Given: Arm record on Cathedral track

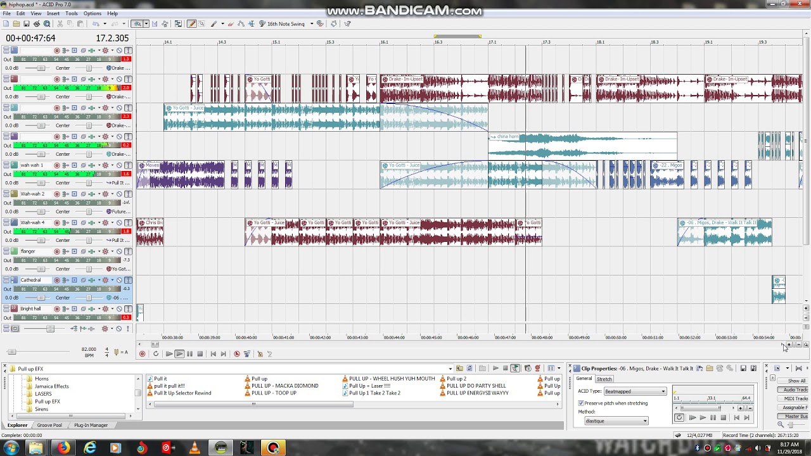Looking at the screenshot, I should pos(57,280).
